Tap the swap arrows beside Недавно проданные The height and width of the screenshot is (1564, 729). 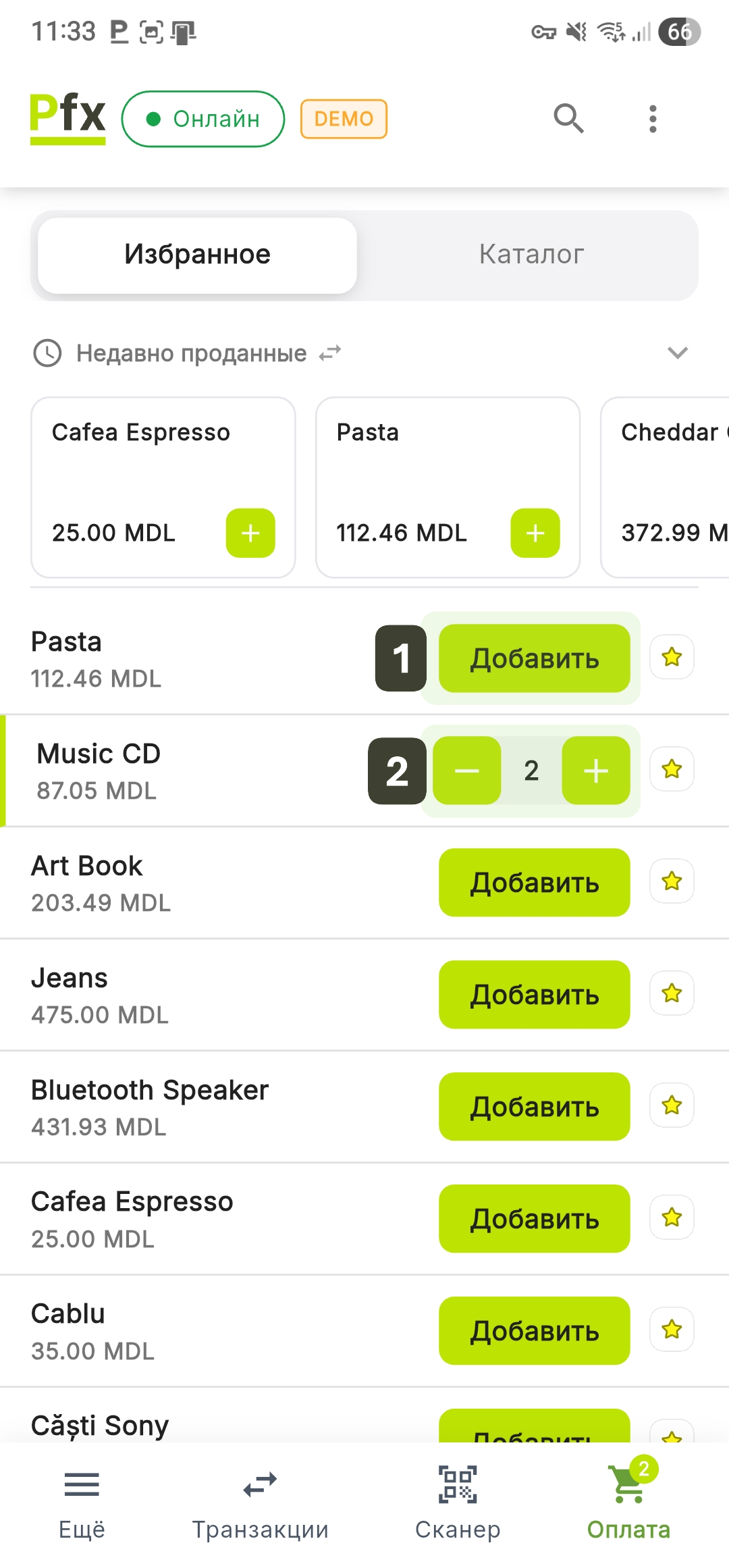coord(330,353)
